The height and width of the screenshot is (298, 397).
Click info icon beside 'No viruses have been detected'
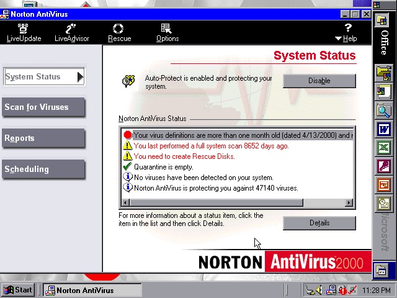(x=128, y=177)
